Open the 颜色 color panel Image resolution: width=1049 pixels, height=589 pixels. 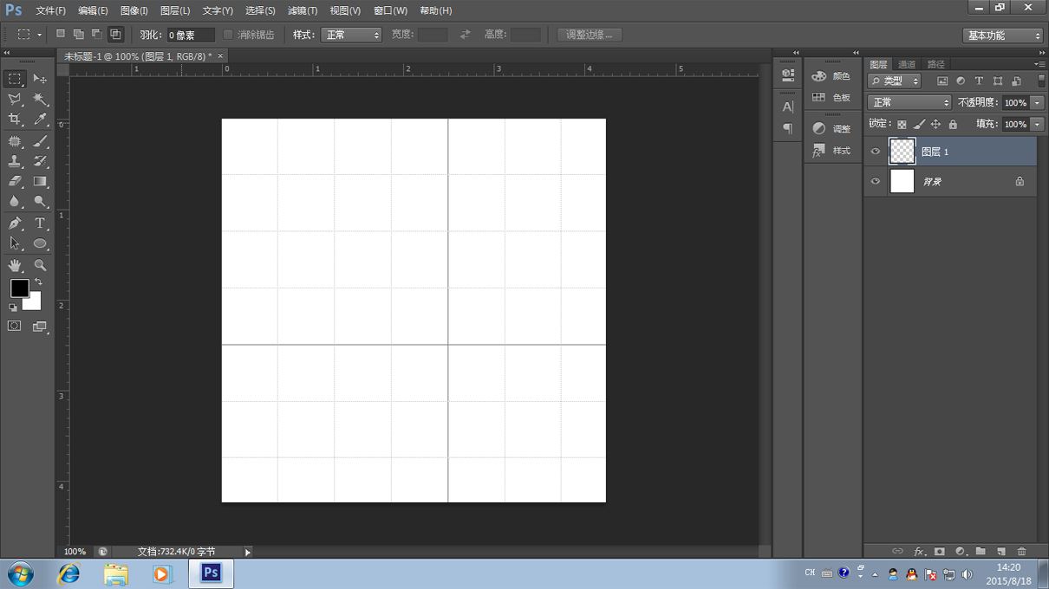[x=831, y=76]
